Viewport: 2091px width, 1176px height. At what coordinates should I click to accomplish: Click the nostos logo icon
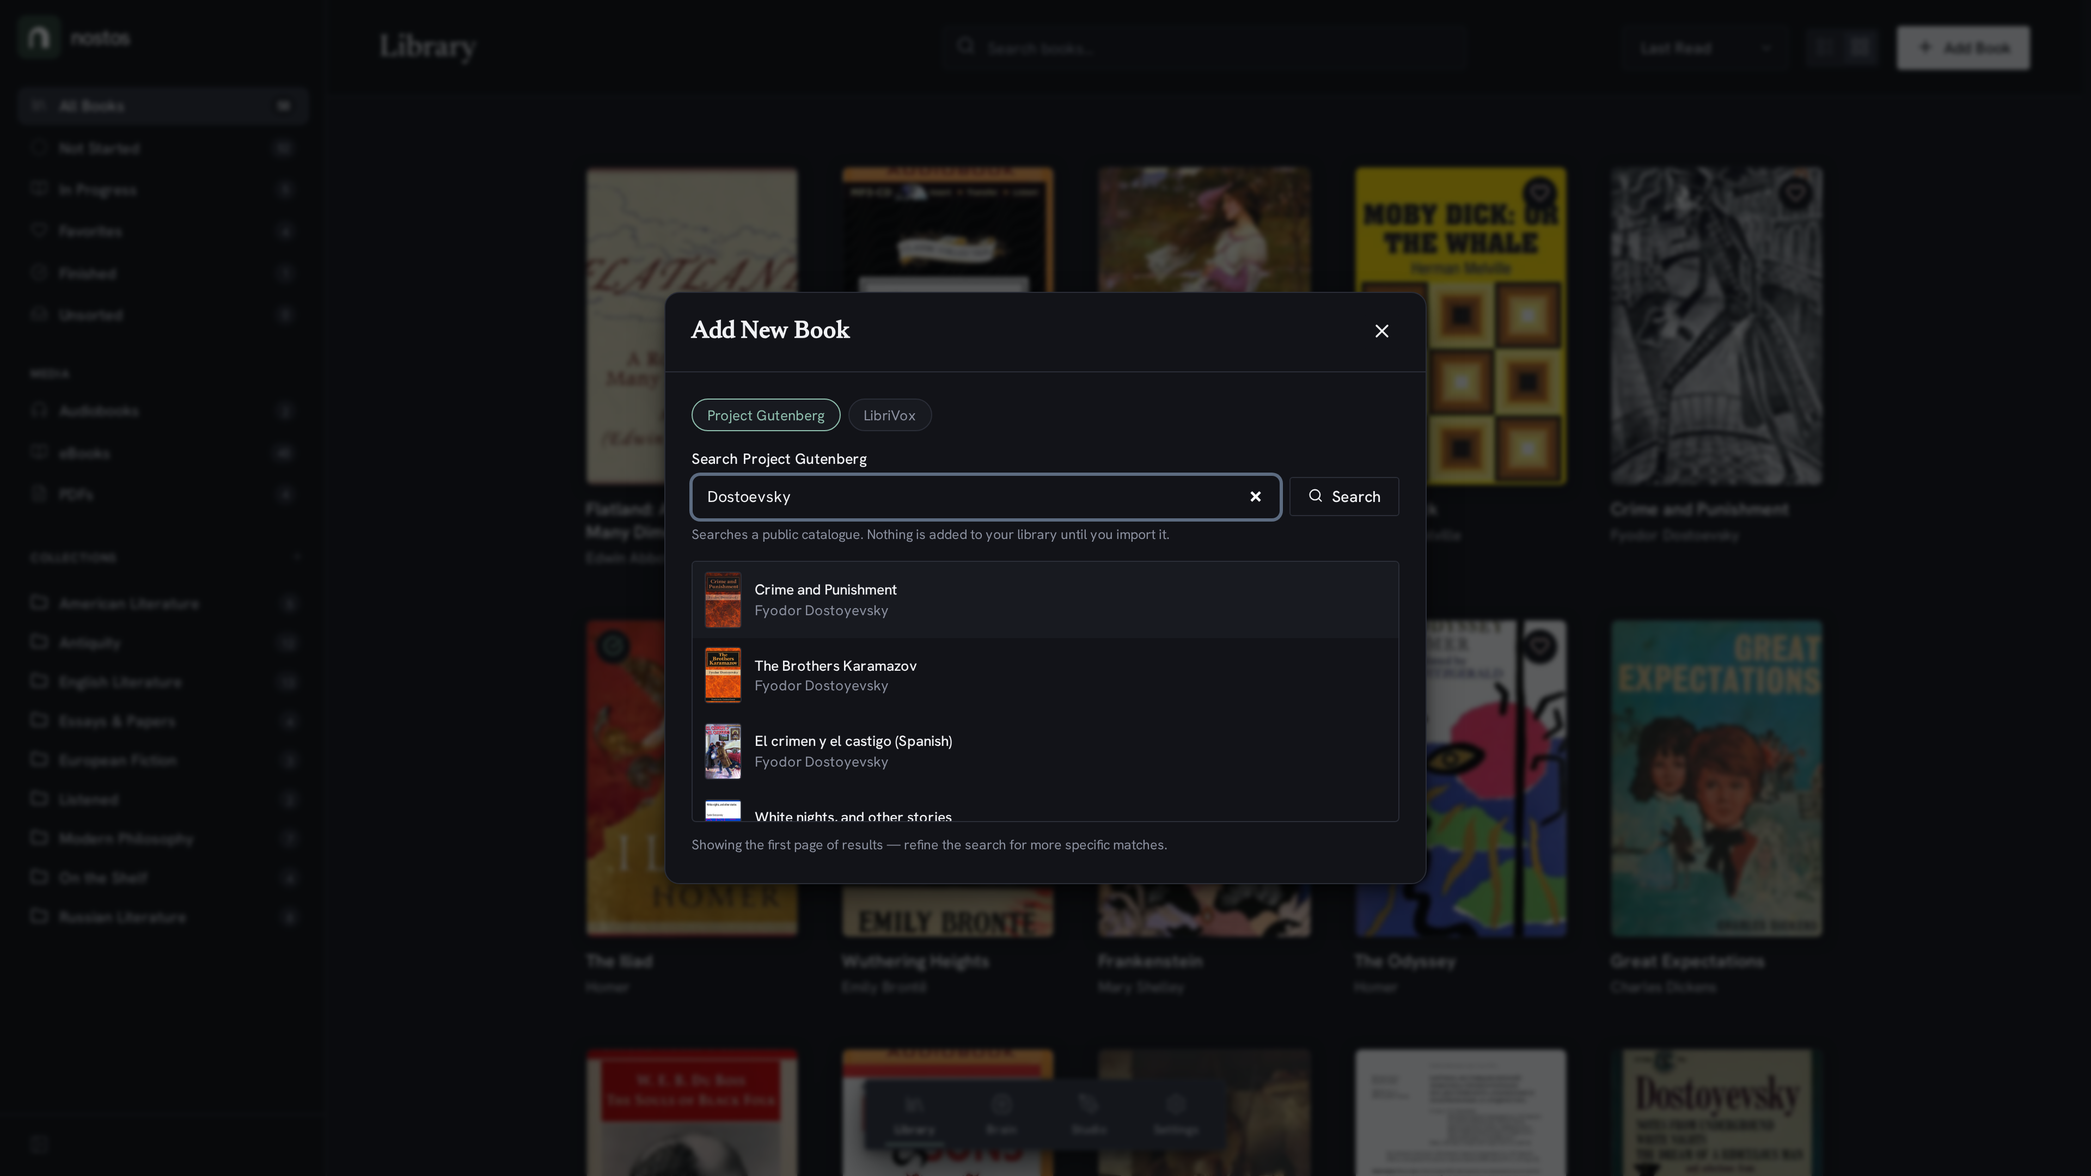(38, 38)
